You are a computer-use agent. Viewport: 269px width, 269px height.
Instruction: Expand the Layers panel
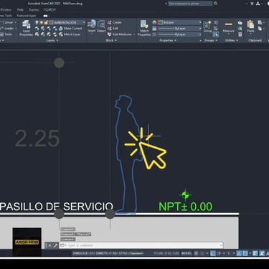click(x=52, y=40)
